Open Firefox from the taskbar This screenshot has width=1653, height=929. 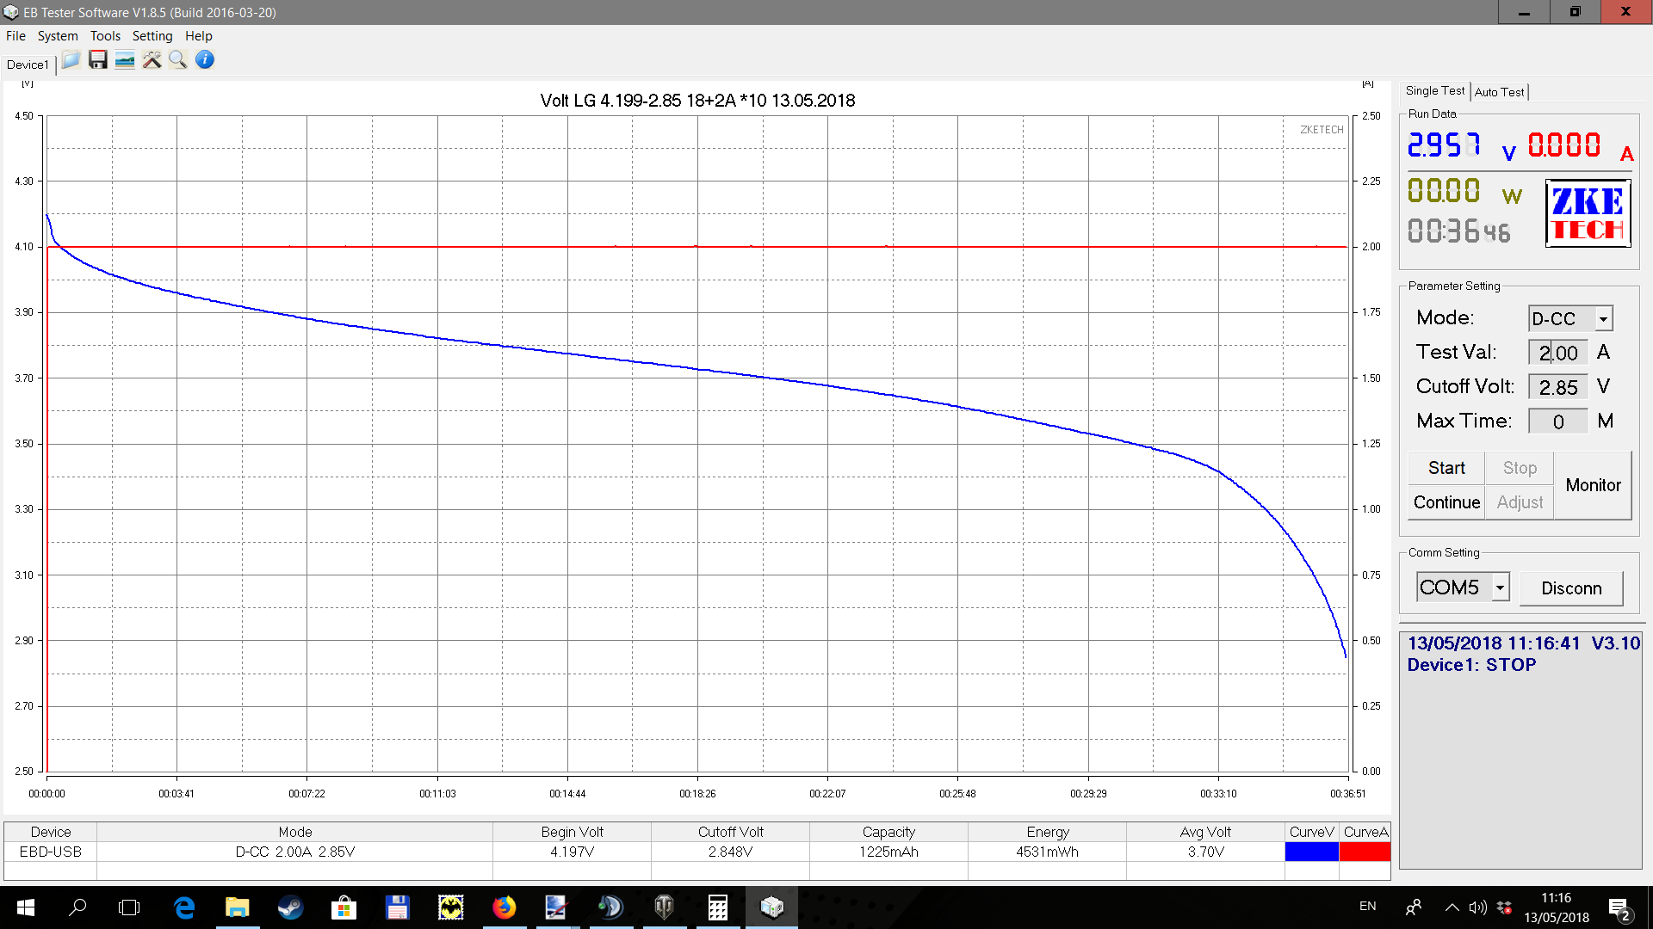(x=505, y=907)
